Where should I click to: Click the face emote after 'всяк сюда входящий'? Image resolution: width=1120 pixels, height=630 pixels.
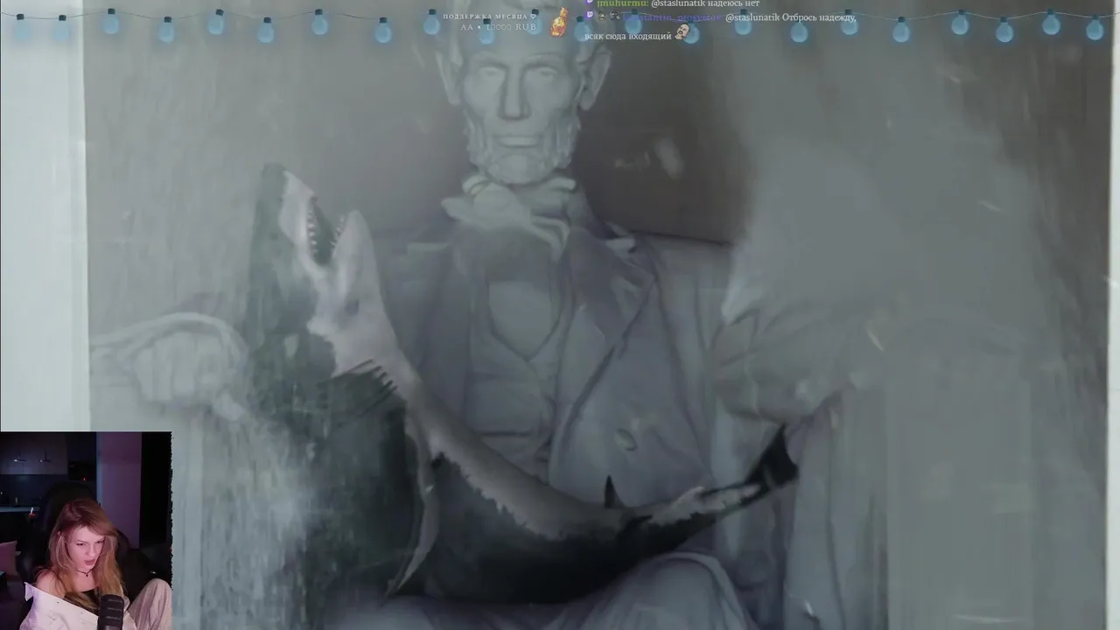[x=682, y=32]
